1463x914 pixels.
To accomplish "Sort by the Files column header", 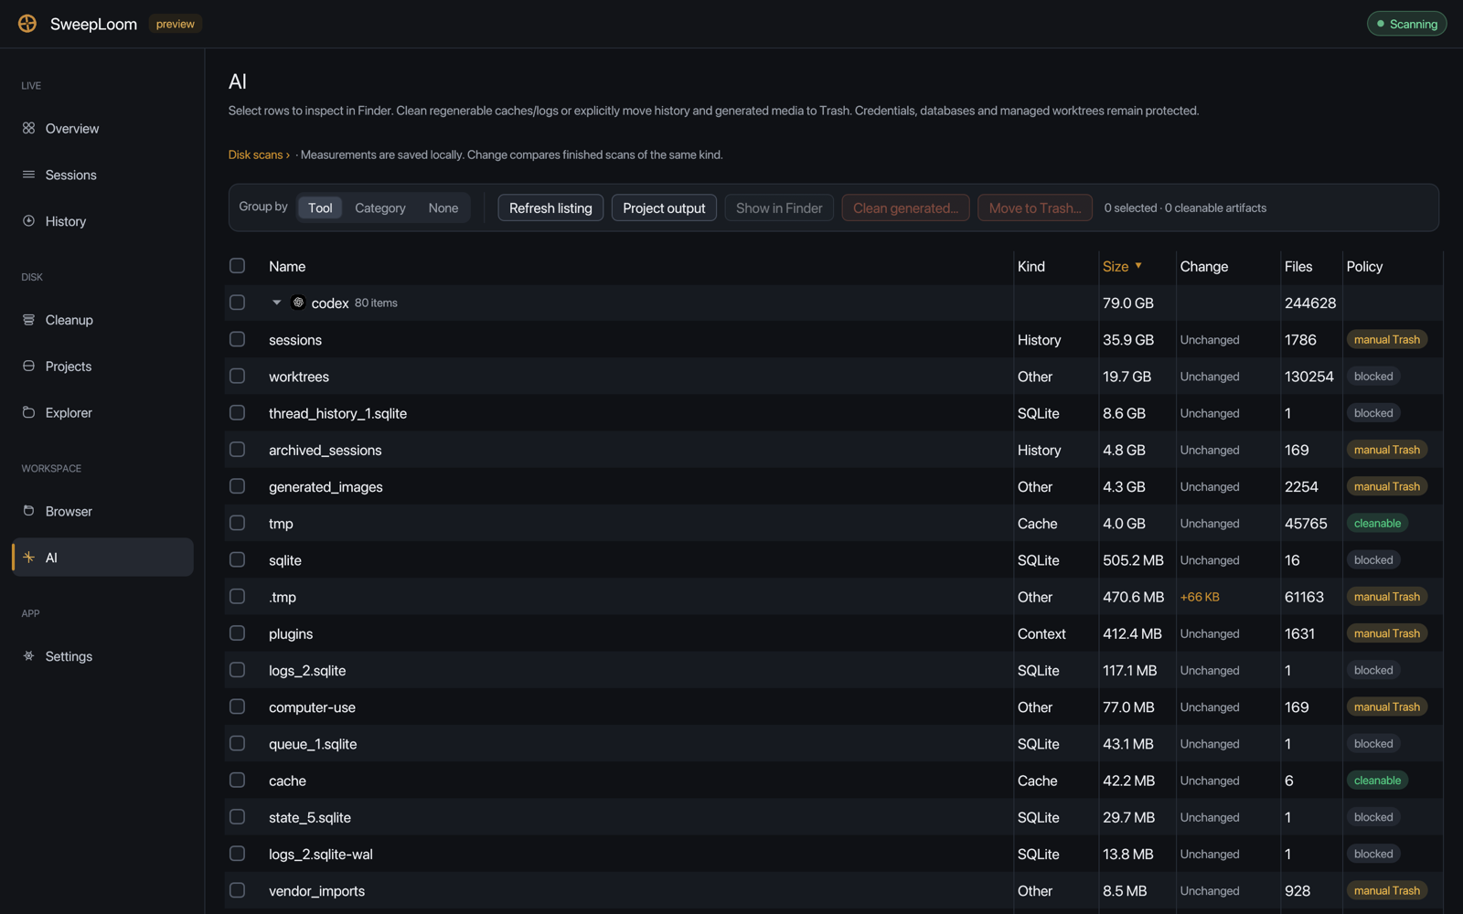I will (1298, 266).
